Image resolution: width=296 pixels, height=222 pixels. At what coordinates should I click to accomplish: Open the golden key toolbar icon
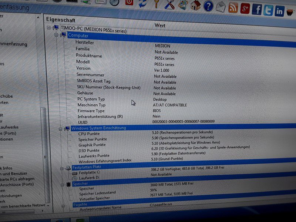coord(157,3)
